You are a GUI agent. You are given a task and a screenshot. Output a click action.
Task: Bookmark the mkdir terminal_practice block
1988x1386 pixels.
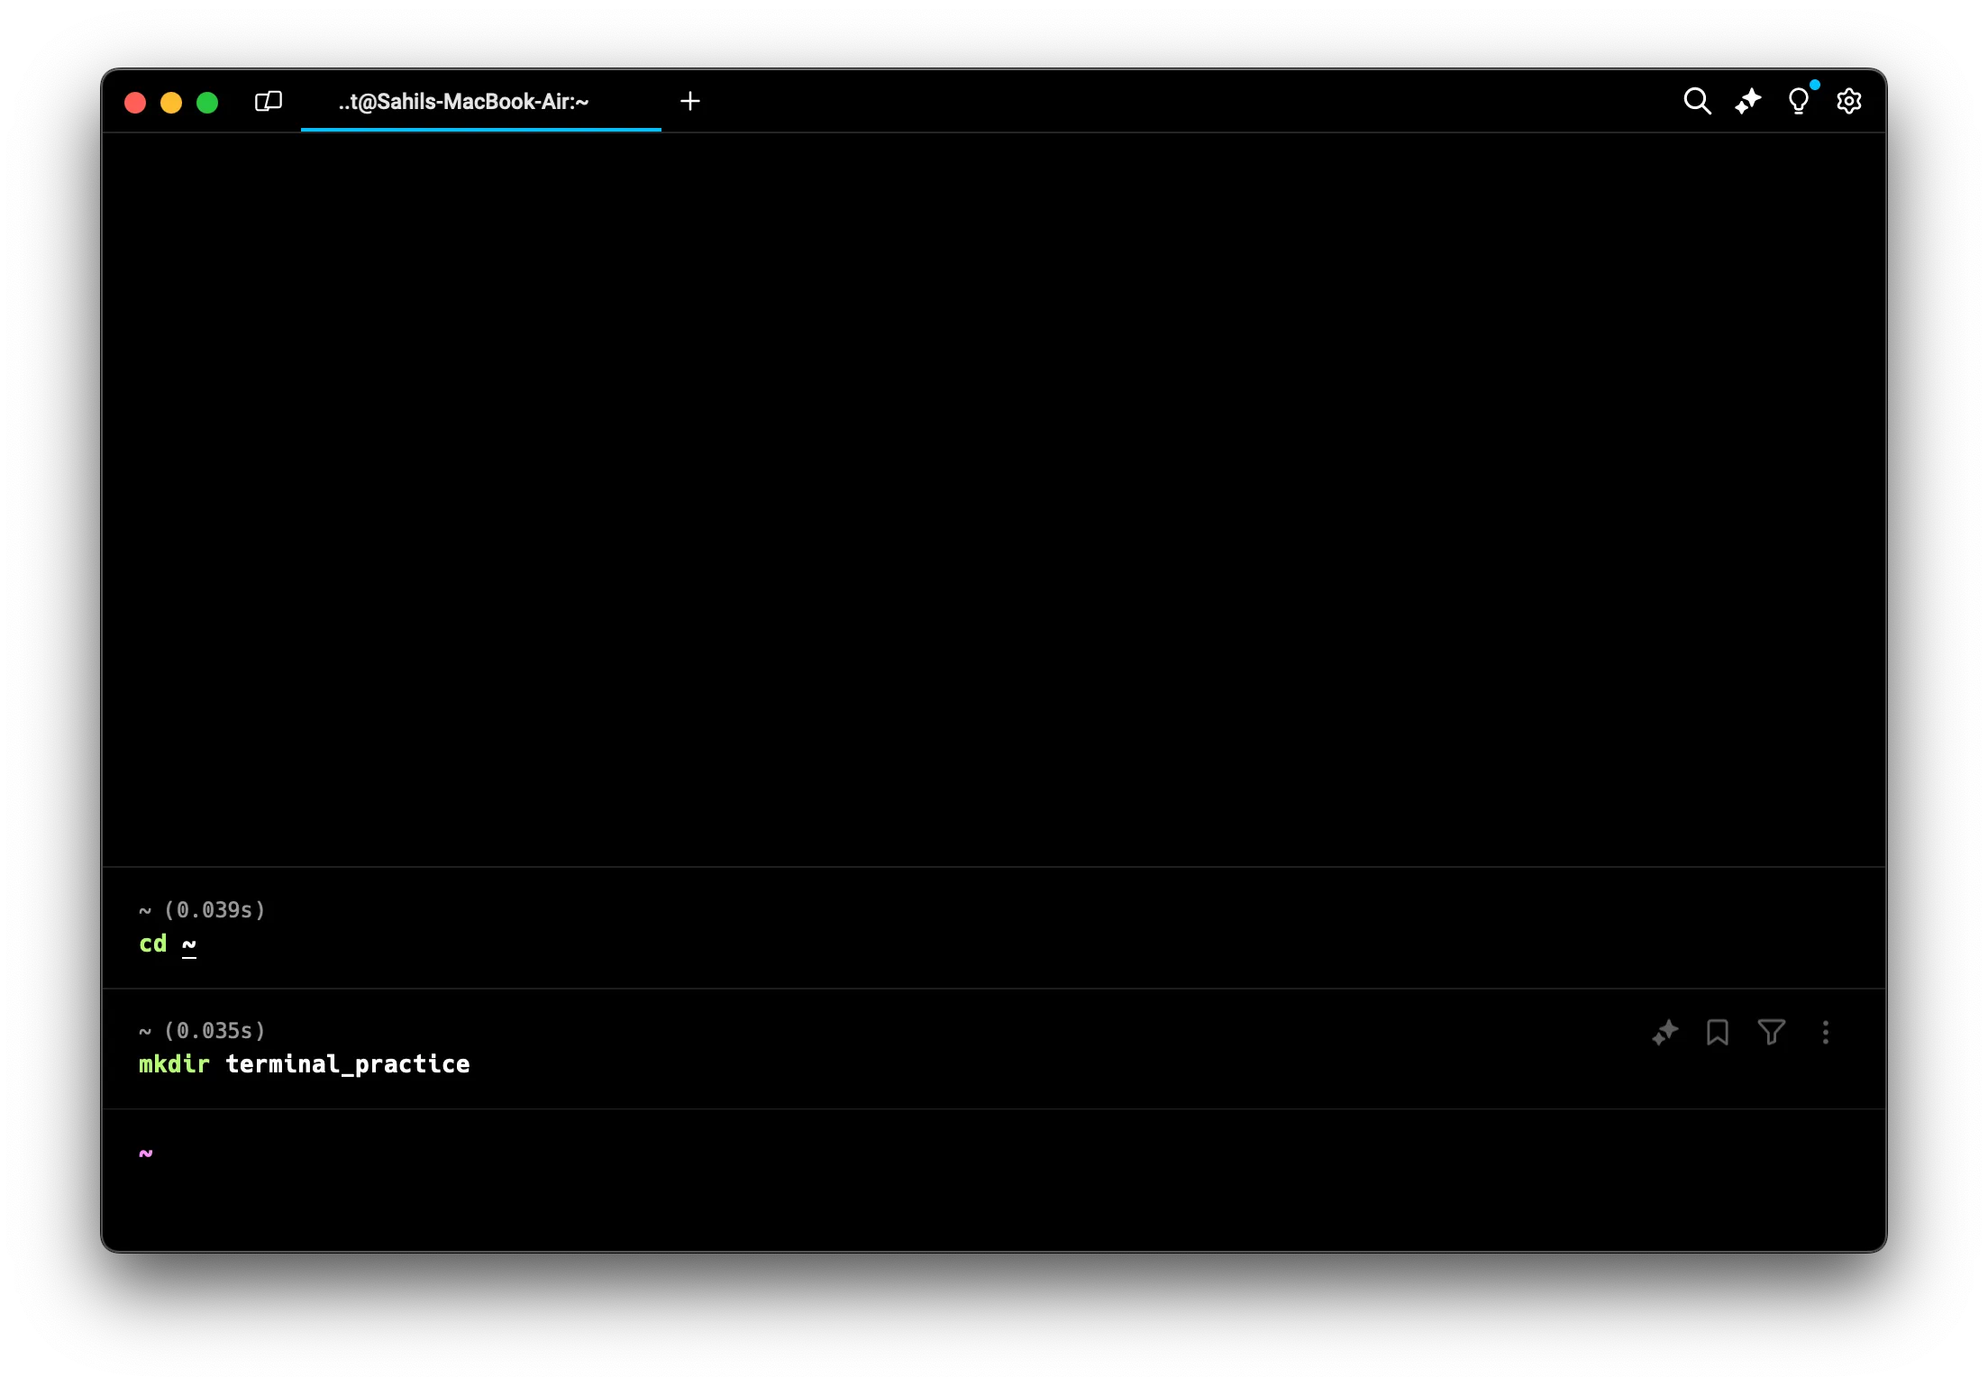[1717, 1032]
